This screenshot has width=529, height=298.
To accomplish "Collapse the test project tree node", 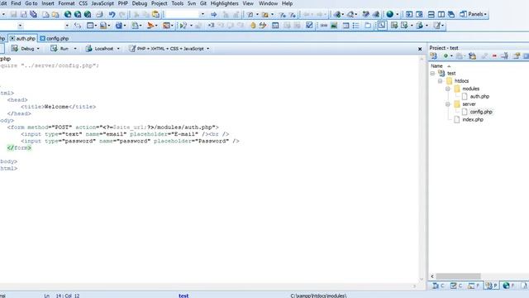I will [x=432, y=74].
